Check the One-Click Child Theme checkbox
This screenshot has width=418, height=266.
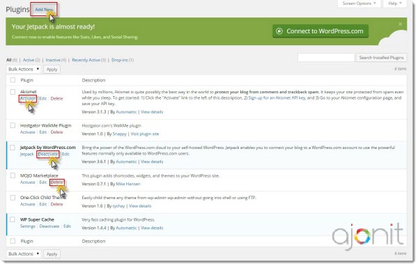click(x=13, y=198)
